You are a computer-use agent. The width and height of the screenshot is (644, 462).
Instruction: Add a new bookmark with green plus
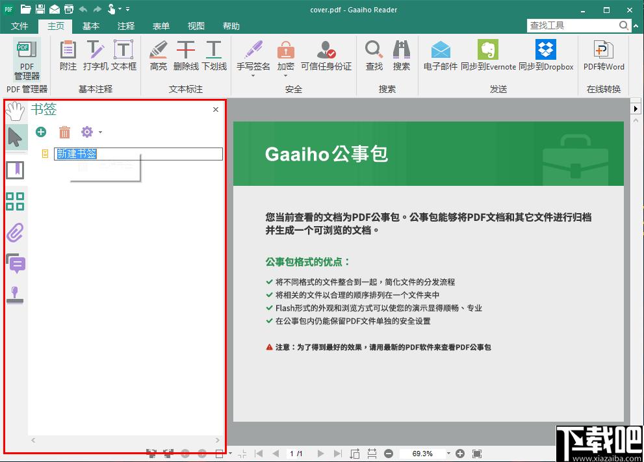tap(41, 132)
